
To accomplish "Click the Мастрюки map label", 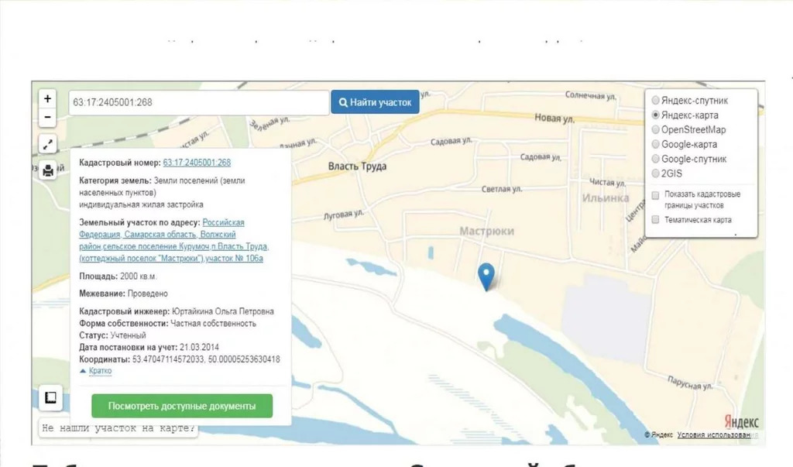I will (x=486, y=232).
